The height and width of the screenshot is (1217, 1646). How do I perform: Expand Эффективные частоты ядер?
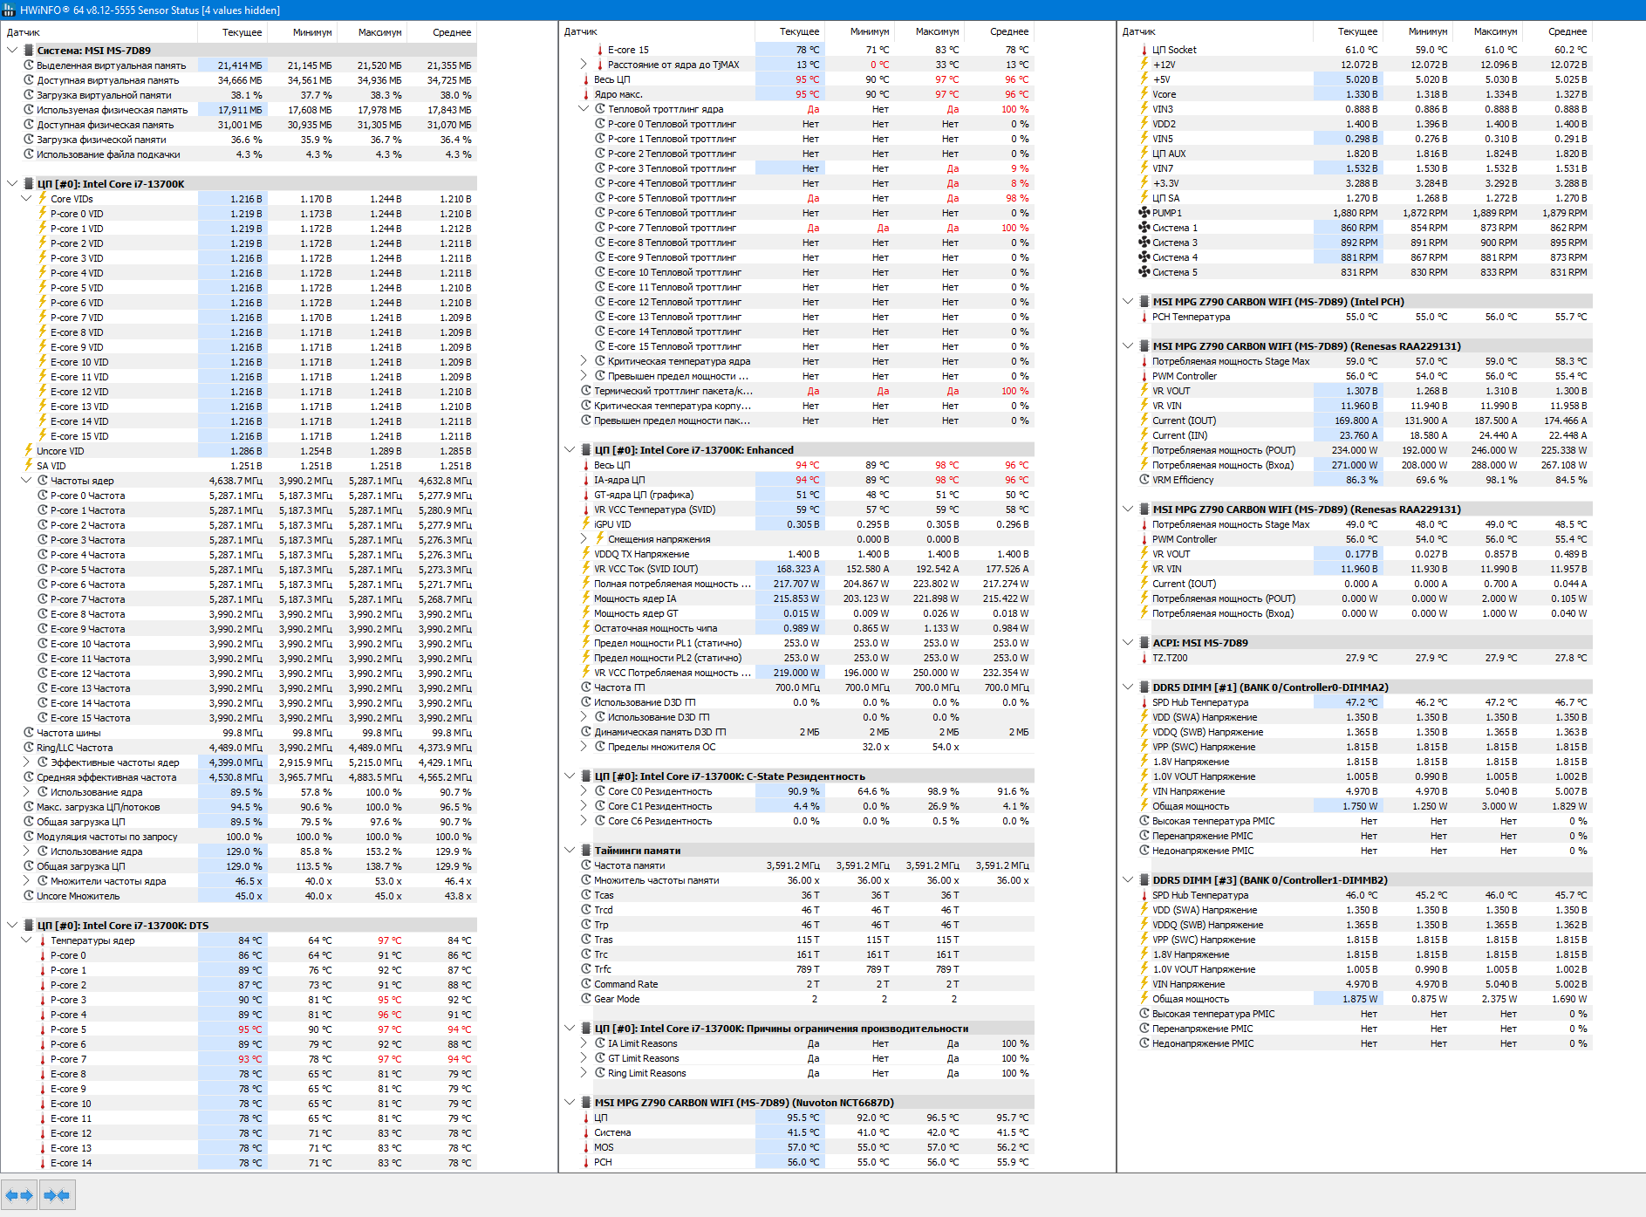coord(26,762)
